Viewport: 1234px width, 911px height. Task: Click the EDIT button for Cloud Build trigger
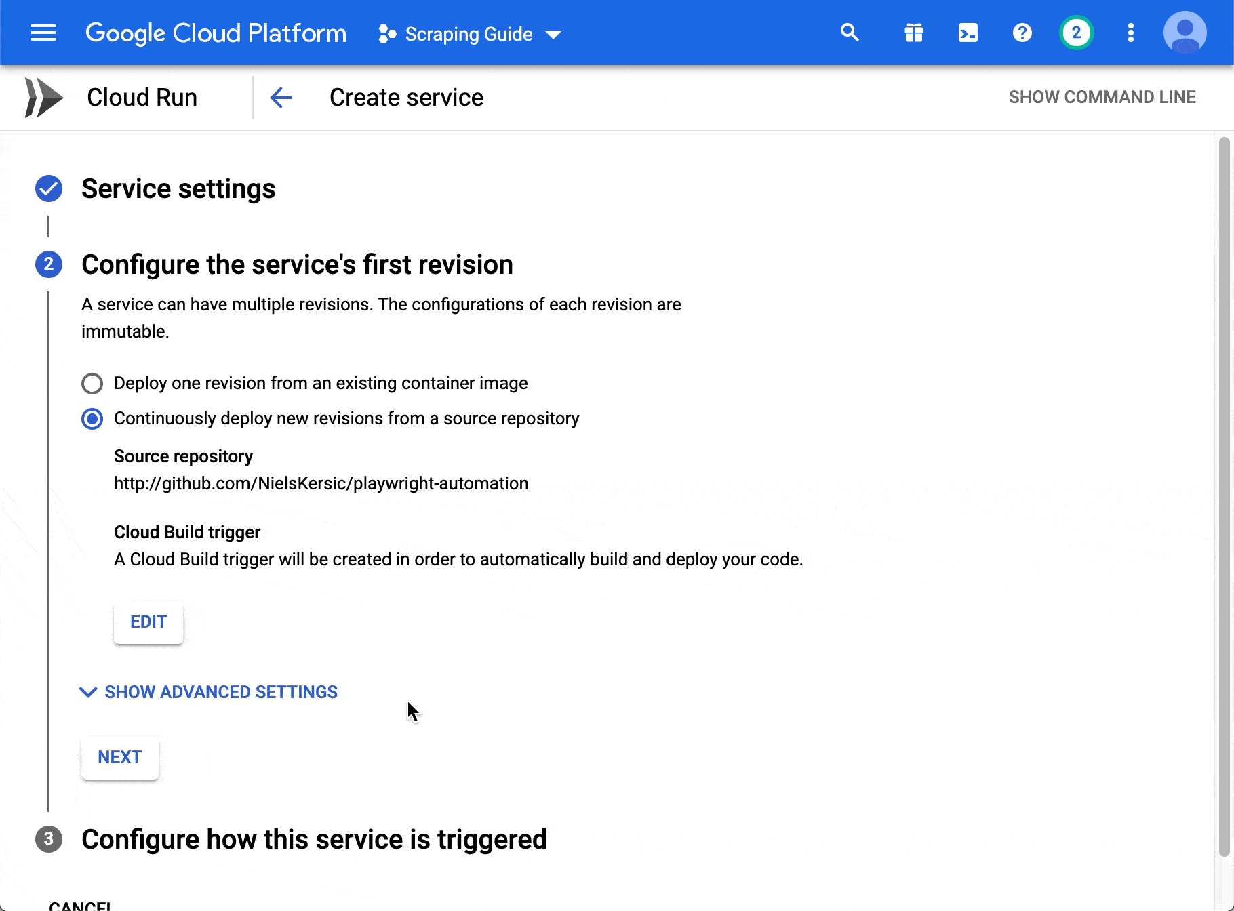(x=148, y=622)
